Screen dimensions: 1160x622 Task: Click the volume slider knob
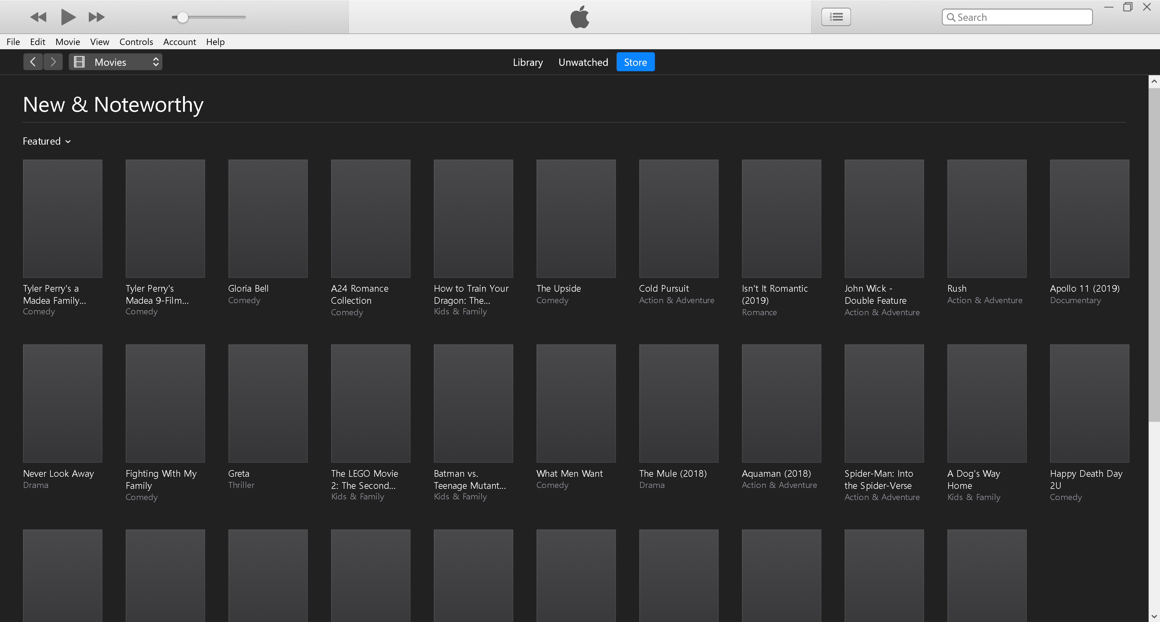(x=182, y=18)
